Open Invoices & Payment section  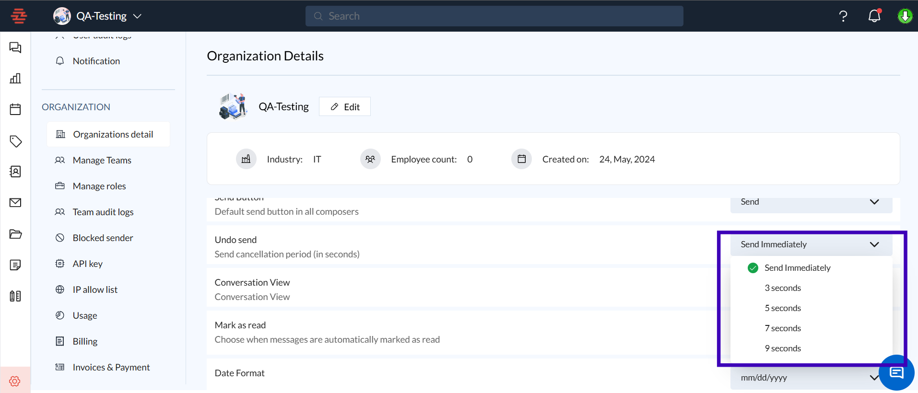[x=111, y=367]
